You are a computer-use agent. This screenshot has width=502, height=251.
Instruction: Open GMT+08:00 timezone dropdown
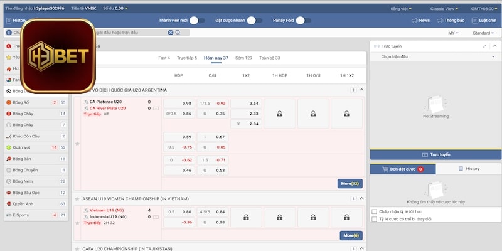click(484, 9)
